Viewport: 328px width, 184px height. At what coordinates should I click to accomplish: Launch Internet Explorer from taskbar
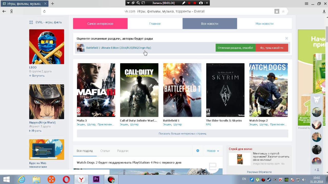click(22, 179)
